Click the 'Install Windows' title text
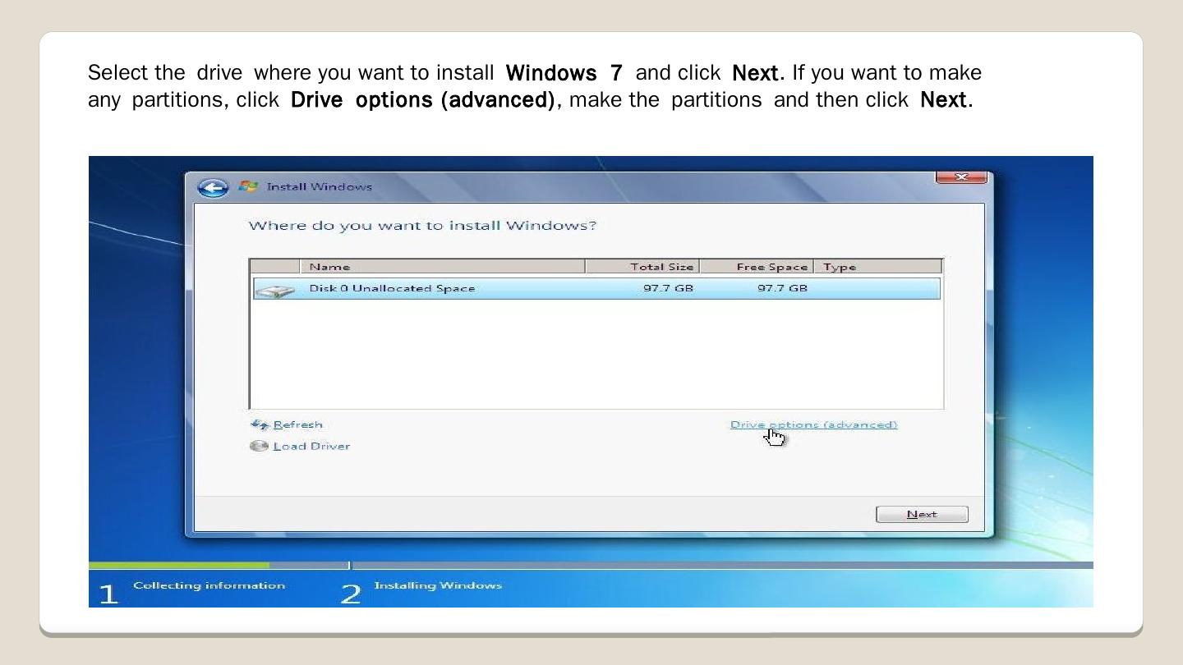This screenshot has width=1183, height=665. (x=320, y=186)
